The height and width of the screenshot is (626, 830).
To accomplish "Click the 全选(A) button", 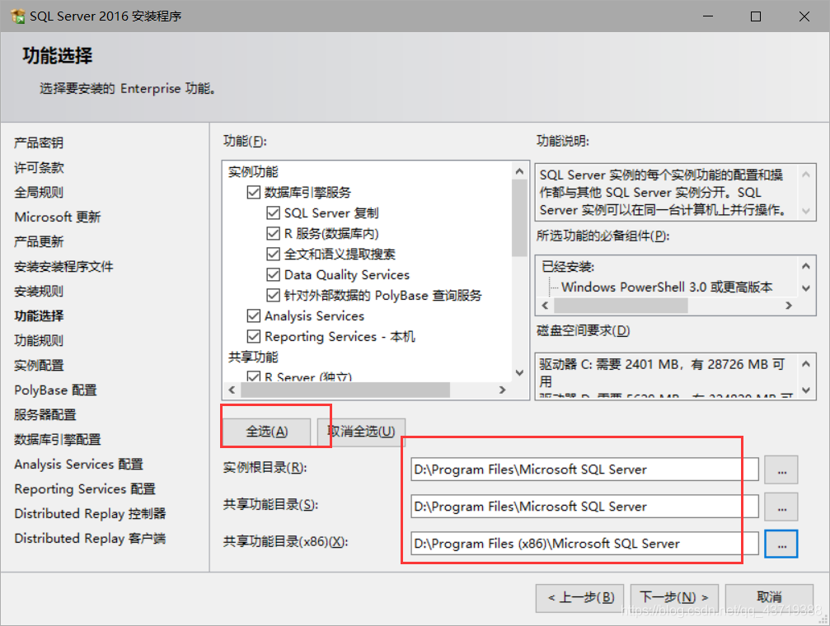I will 267,432.
